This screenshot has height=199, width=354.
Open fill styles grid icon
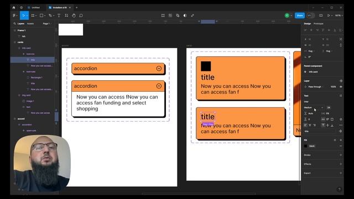pos(335,140)
